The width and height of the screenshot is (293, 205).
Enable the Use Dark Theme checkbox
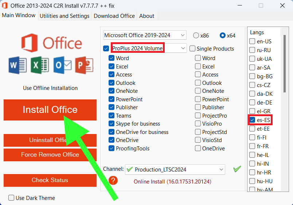[12, 198]
